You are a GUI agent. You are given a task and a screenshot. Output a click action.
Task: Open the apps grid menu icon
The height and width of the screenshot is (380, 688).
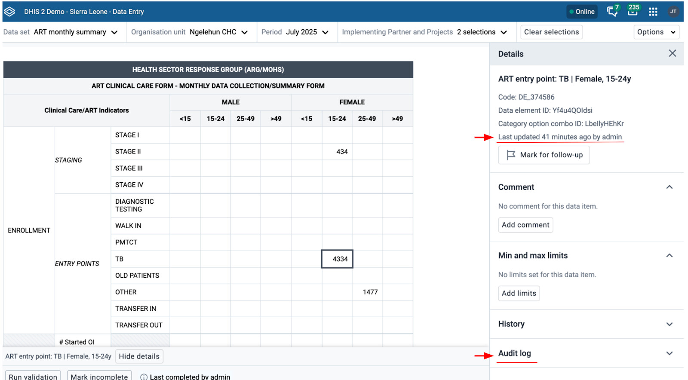tap(653, 12)
